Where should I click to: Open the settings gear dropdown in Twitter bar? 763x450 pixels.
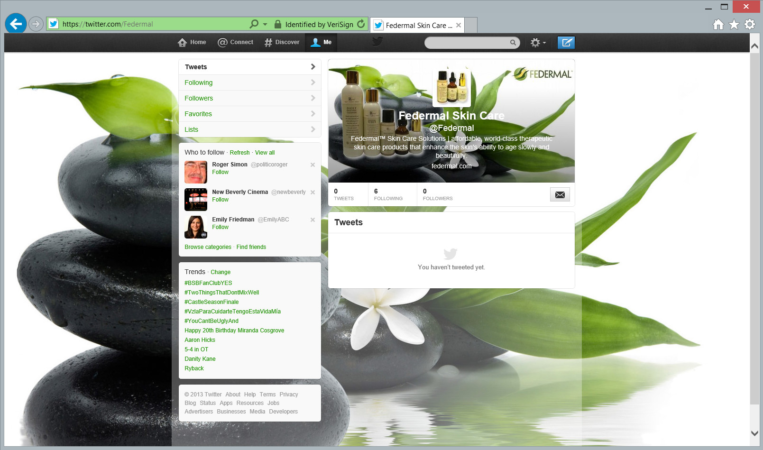click(x=538, y=43)
